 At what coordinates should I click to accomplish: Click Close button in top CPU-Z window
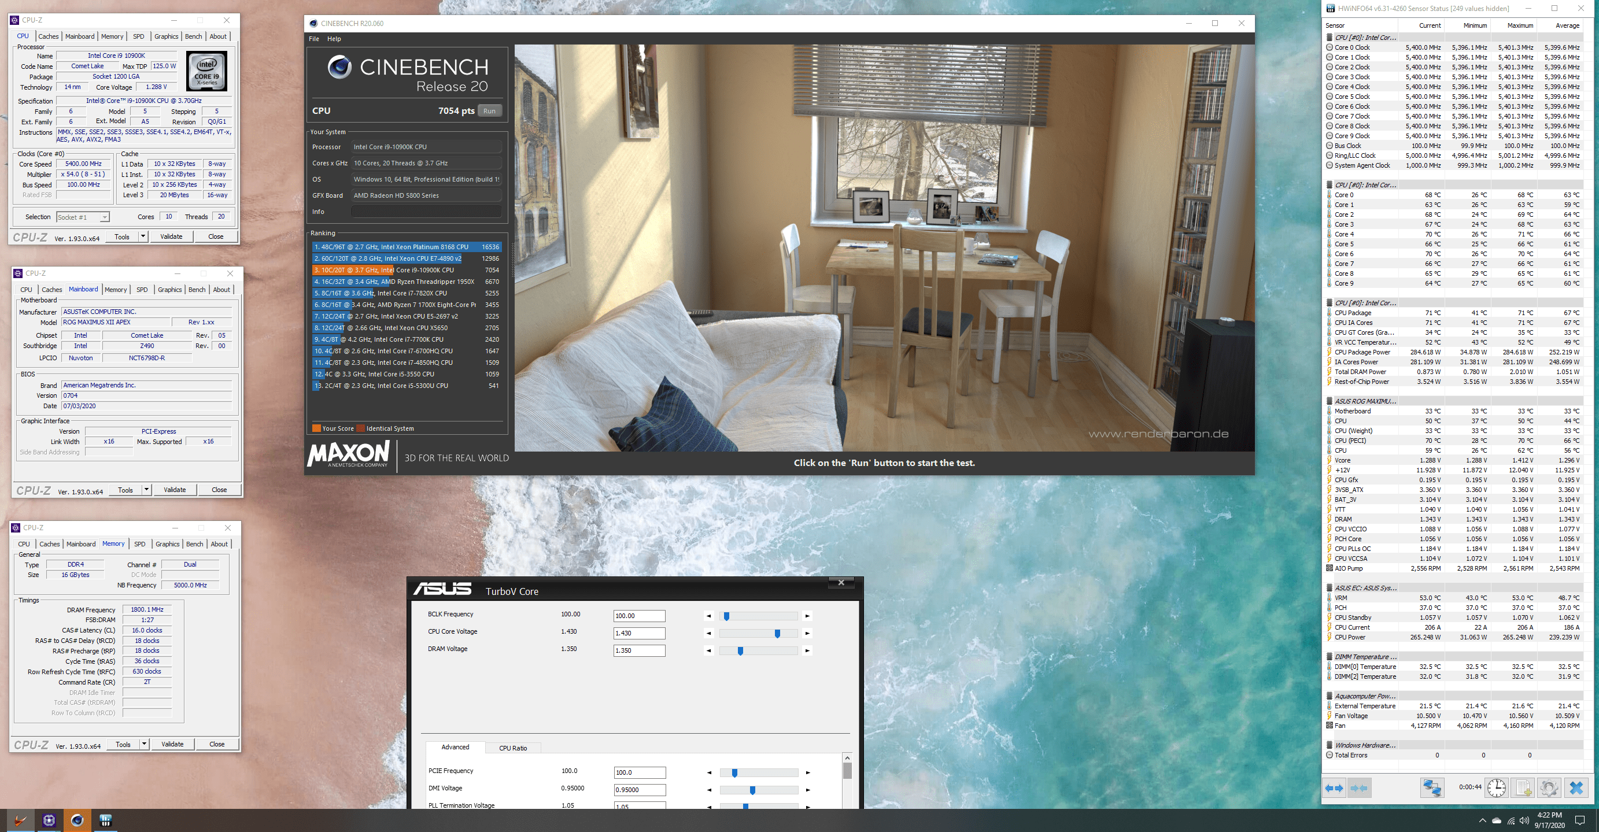click(215, 236)
